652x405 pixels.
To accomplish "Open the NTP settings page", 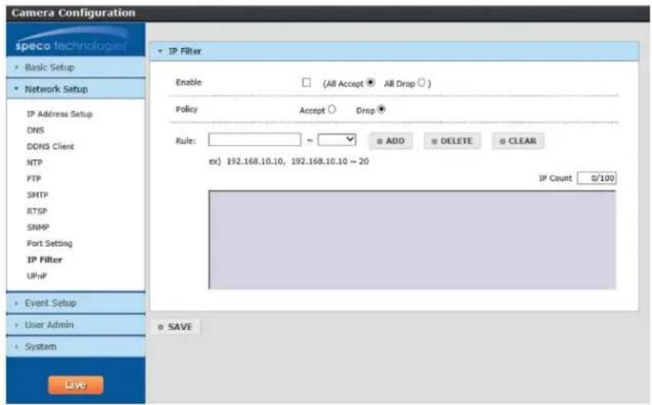I will point(34,162).
